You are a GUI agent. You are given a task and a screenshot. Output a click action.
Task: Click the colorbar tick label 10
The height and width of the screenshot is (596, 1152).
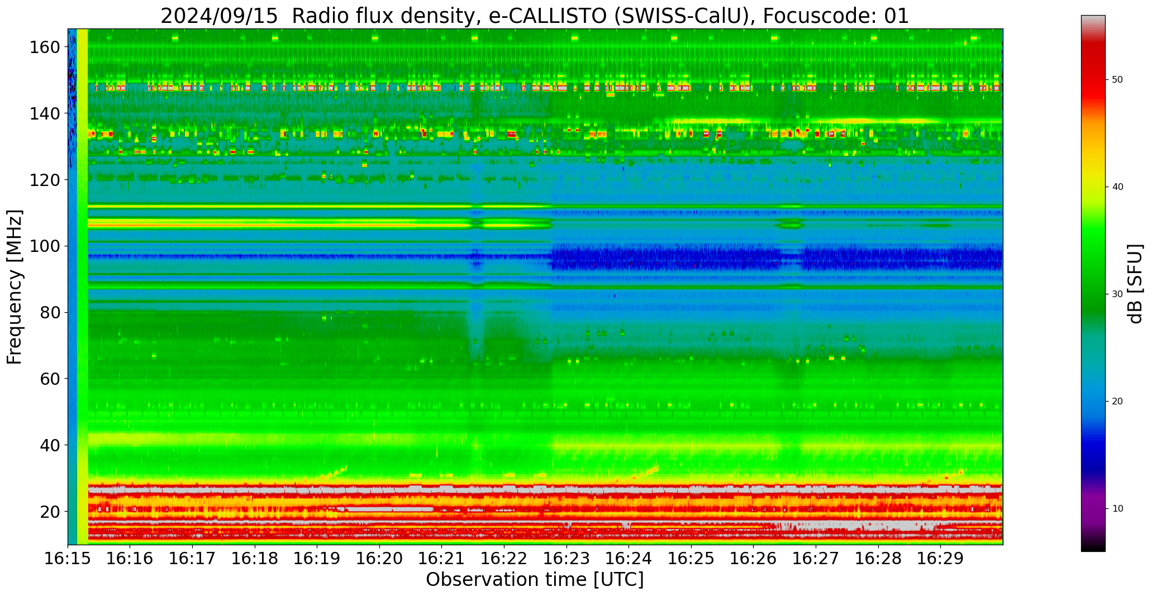(x=1117, y=509)
